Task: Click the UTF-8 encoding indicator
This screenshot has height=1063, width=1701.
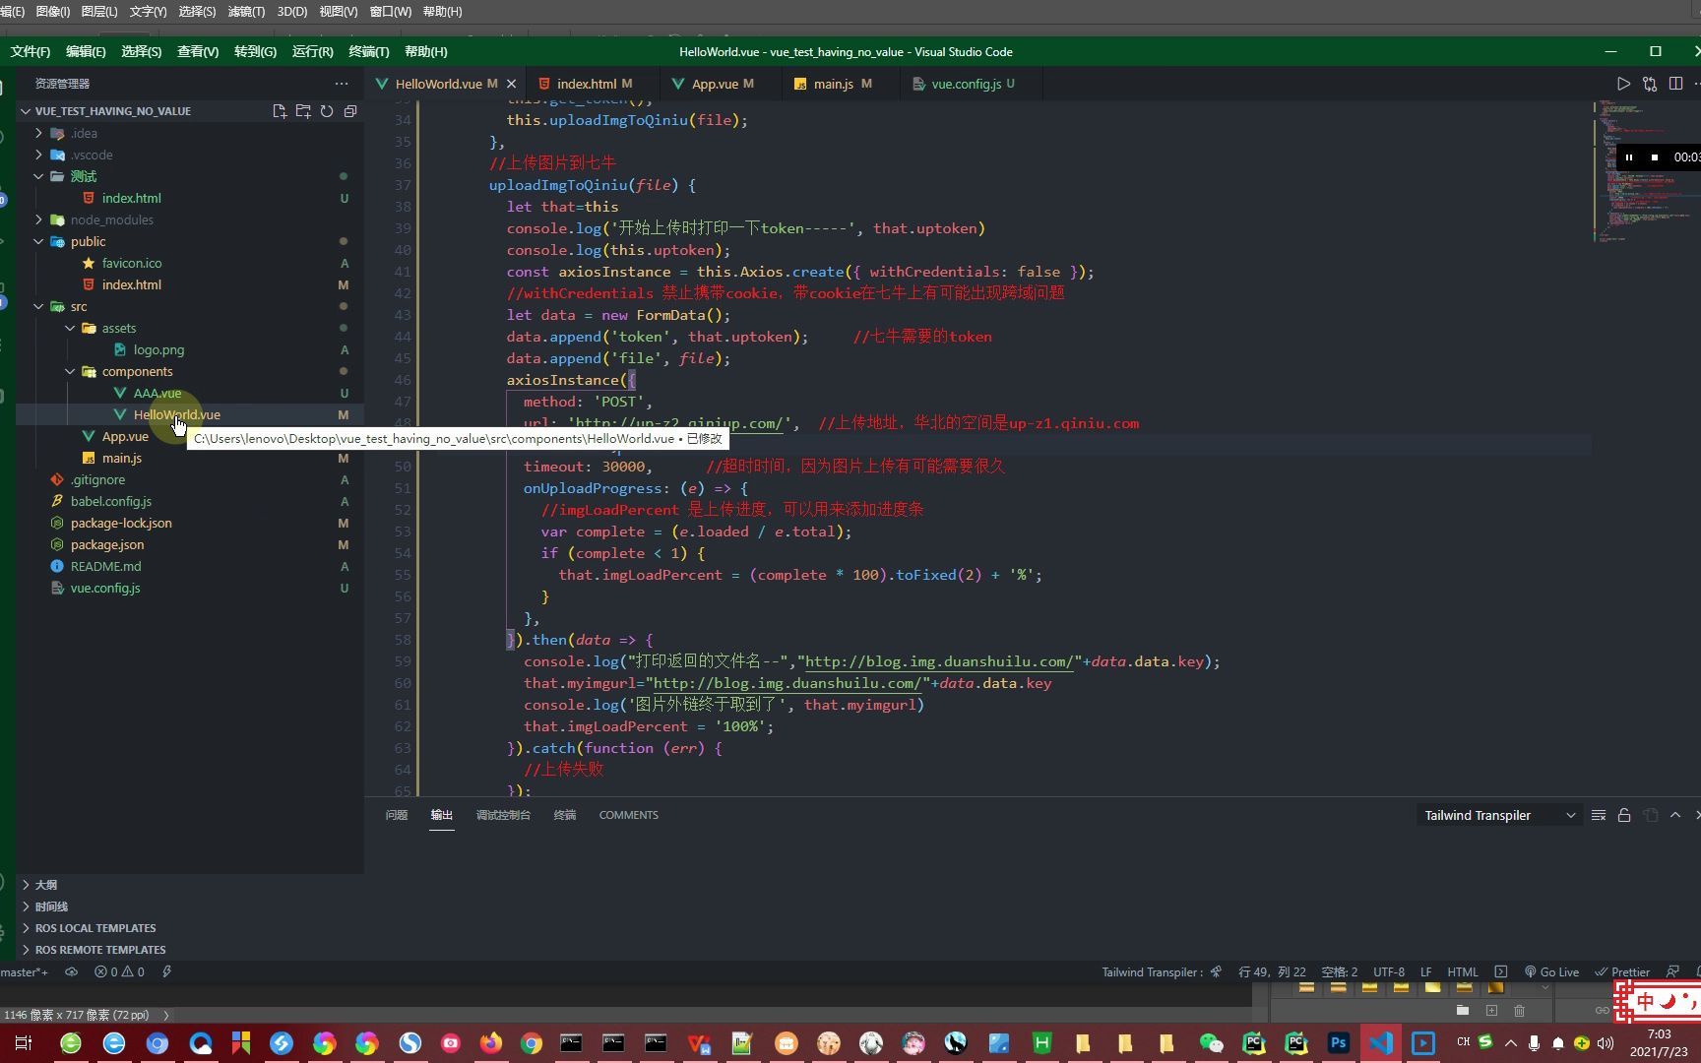Action: [x=1389, y=971]
